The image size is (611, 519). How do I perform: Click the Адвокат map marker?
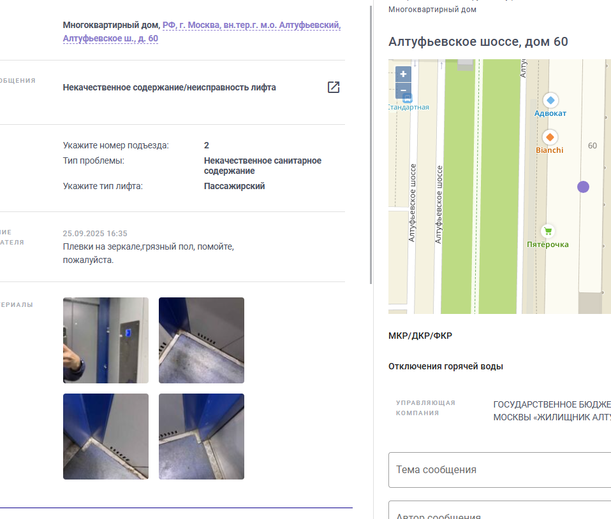550,101
